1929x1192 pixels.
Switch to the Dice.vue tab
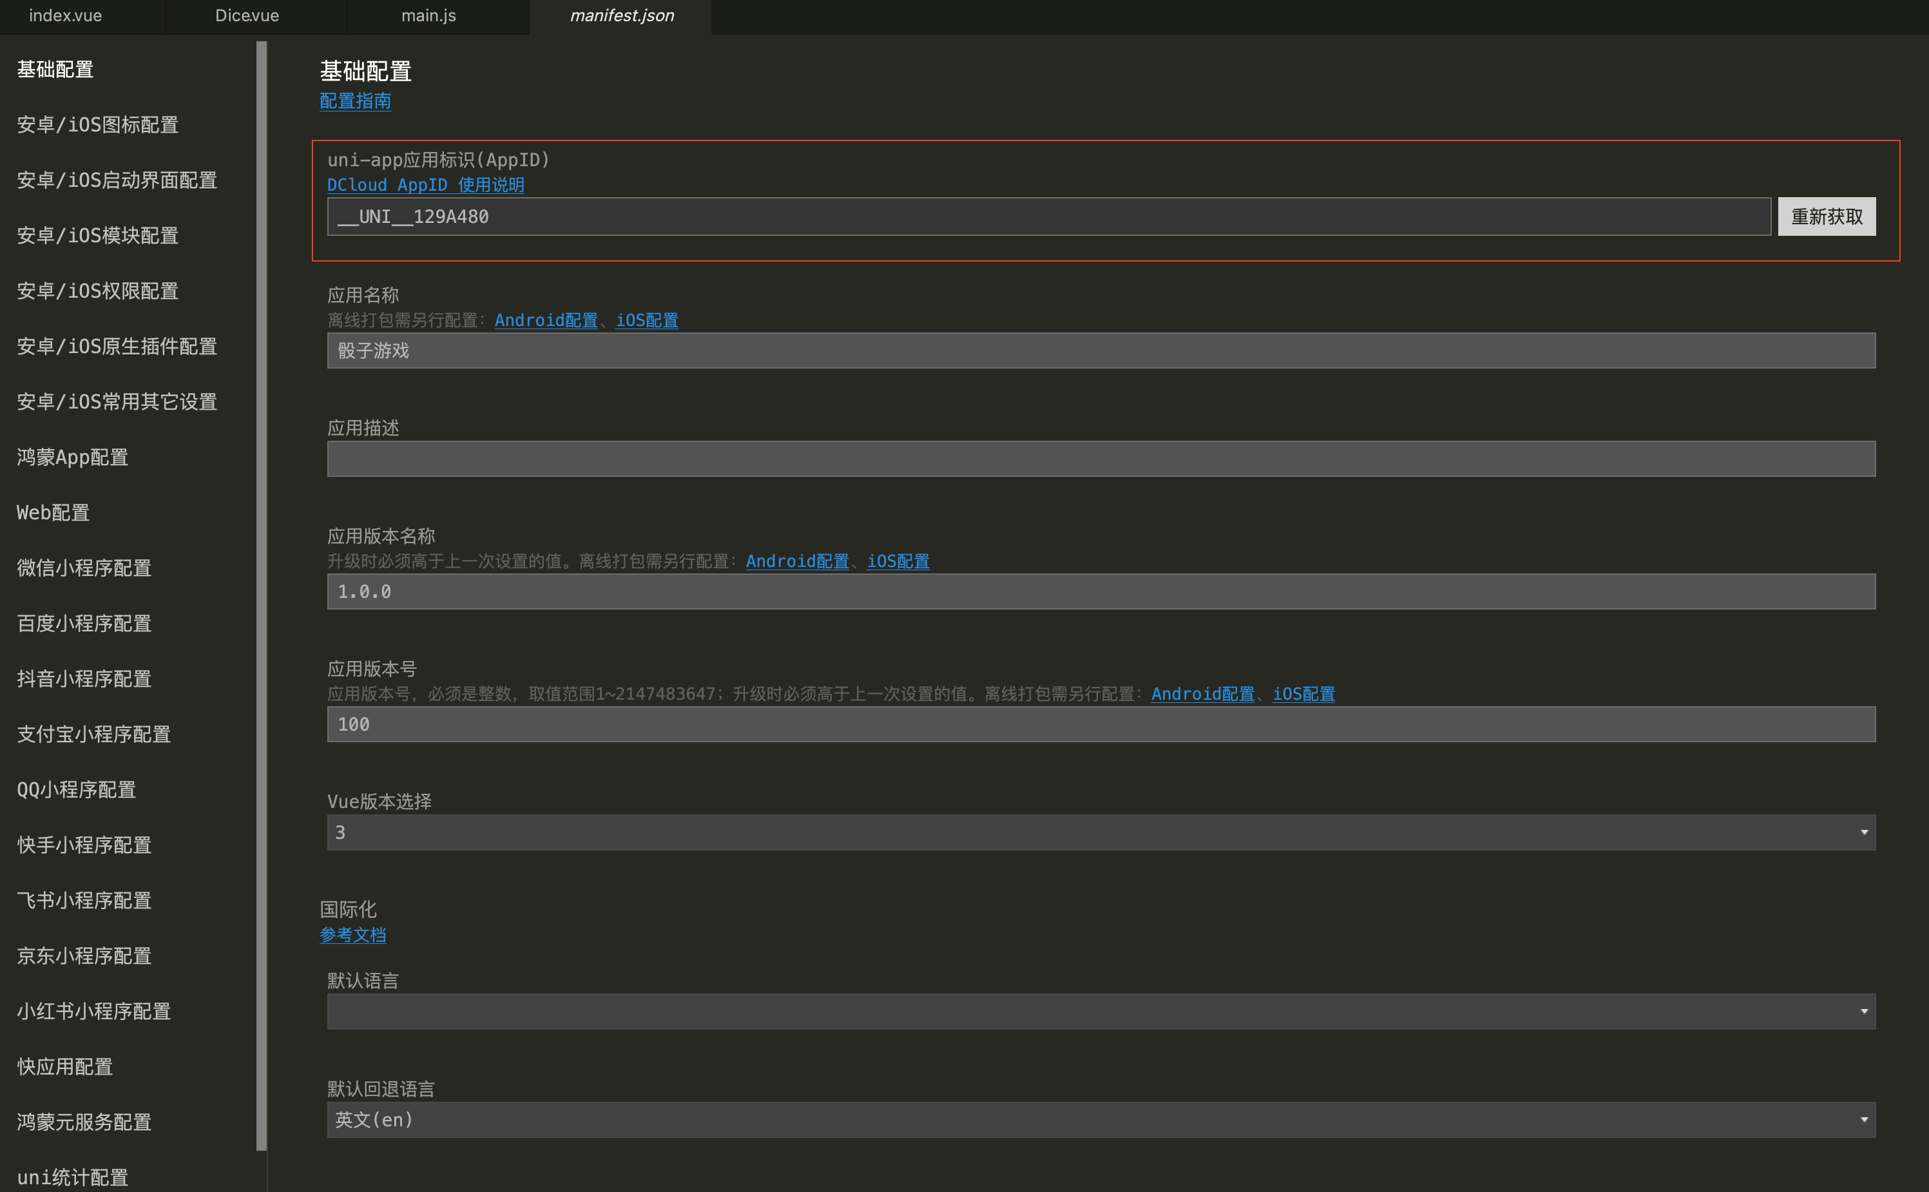pos(247,15)
